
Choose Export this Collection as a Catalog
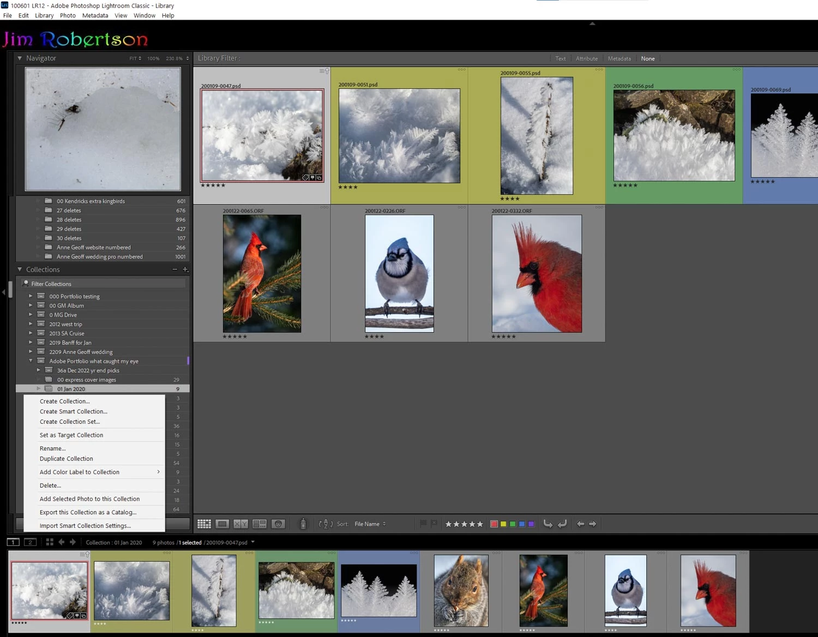coord(94,513)
